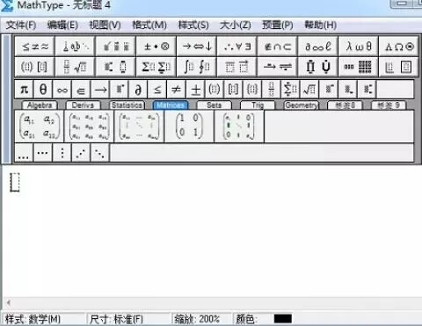Open the subscript and superscript templates palette

(x=115, y=67)
